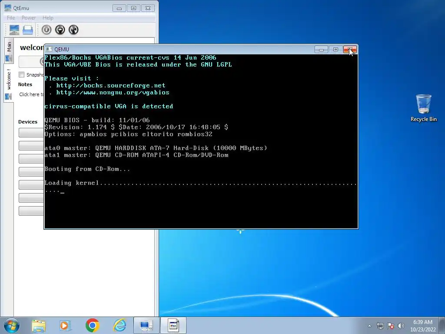Switch to QEMU taskbar button

pos(173,325)
